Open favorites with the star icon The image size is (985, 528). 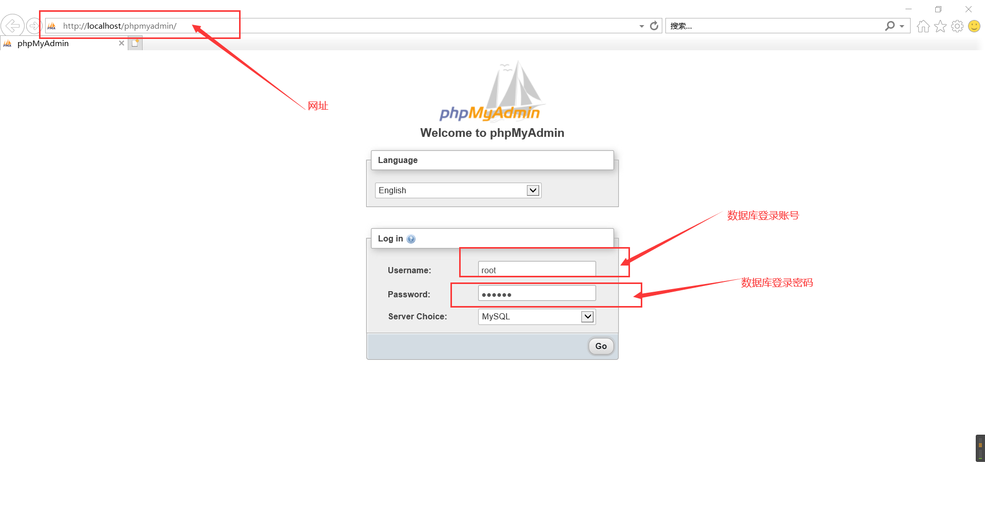[x=940, y=26]
